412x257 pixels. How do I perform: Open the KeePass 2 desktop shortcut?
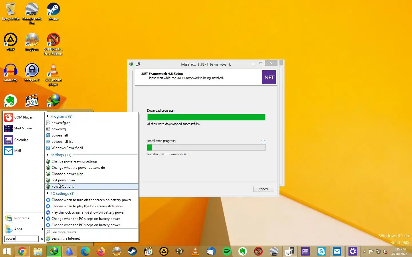tap(32, 73)
